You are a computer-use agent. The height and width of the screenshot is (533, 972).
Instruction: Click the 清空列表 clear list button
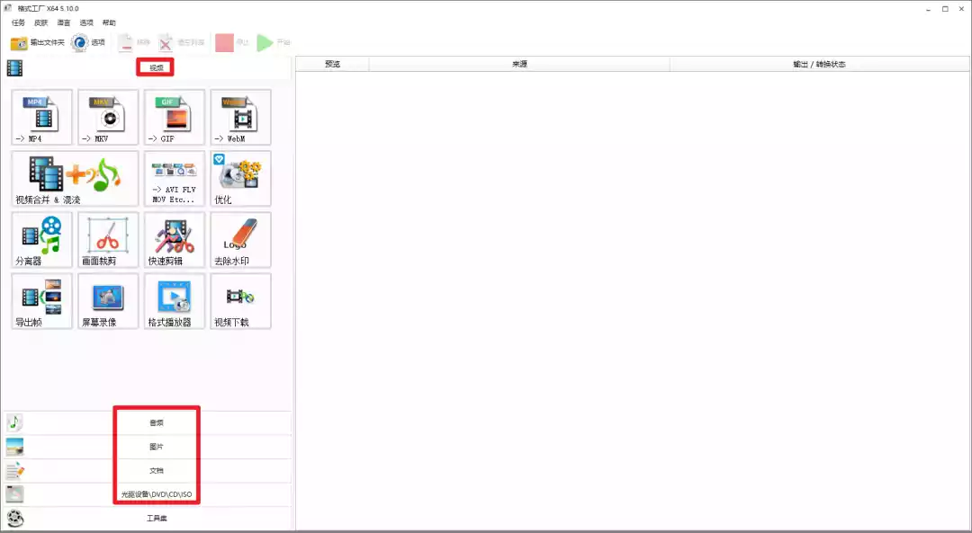click(181, 43)
